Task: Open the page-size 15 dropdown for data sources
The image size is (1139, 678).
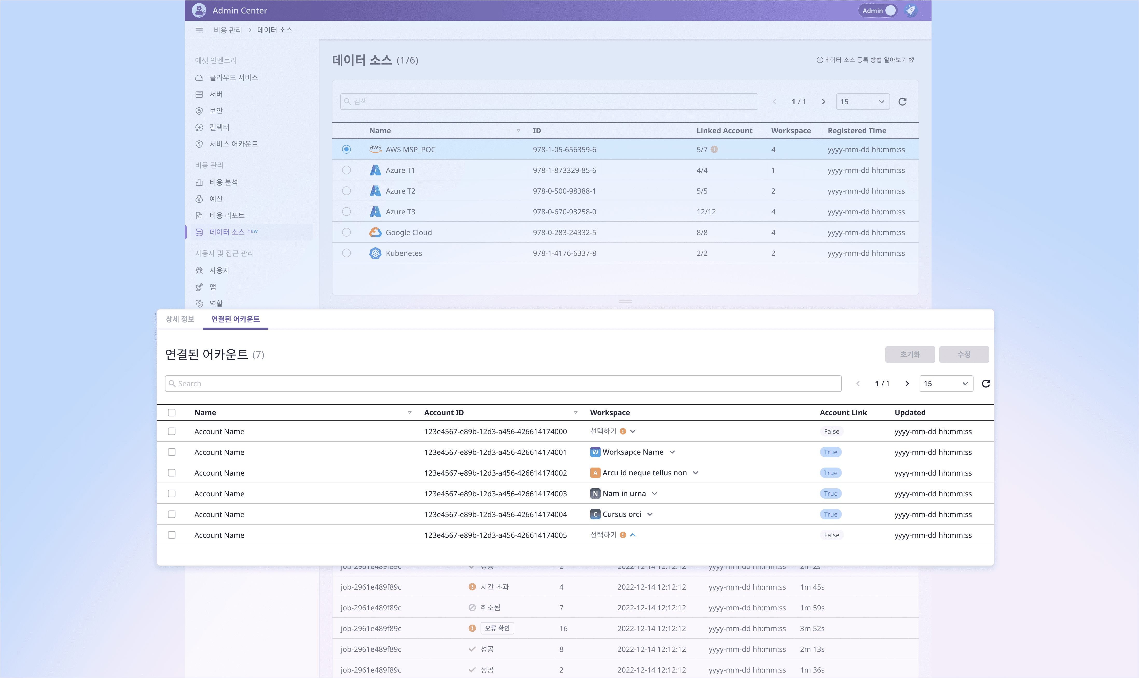Action: [x=863, y=101]
